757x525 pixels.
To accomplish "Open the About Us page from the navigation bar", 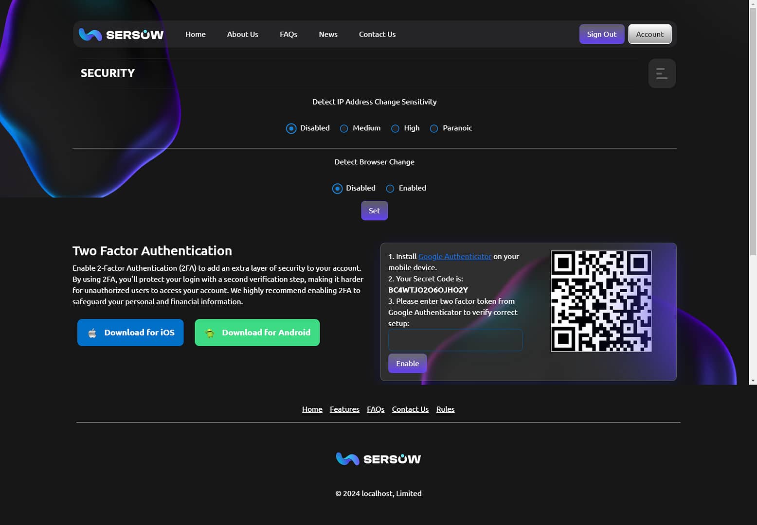I will click(243, 34).
